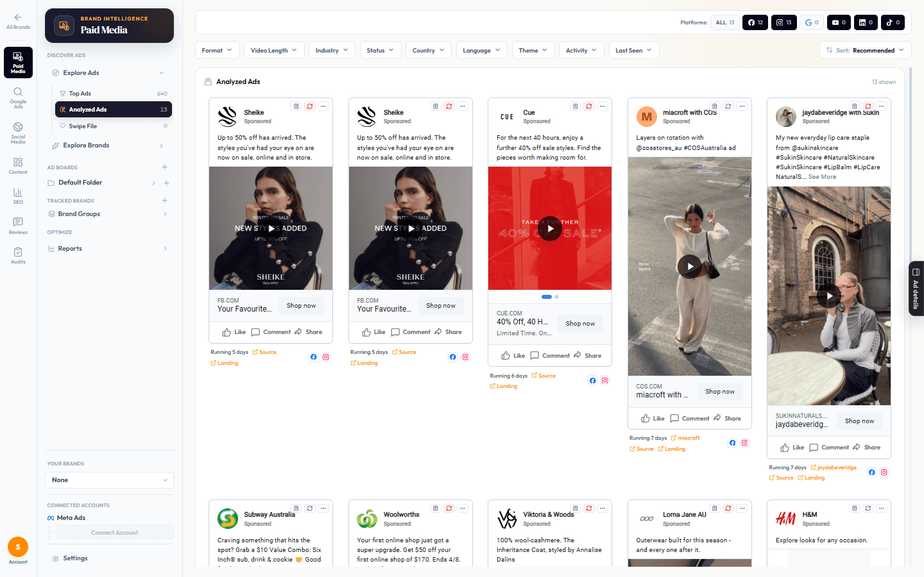Viewport: 924px width, 577px height.
Task: Open the Format filter dropdown
Action: click(218, 50)
